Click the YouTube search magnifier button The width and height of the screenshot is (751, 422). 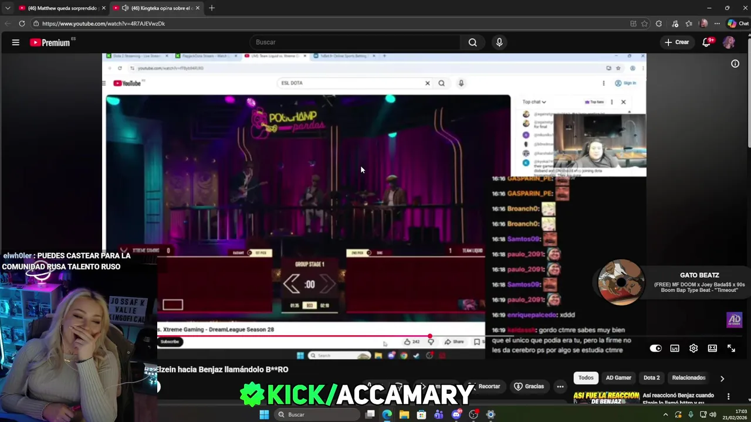(472, 42)
